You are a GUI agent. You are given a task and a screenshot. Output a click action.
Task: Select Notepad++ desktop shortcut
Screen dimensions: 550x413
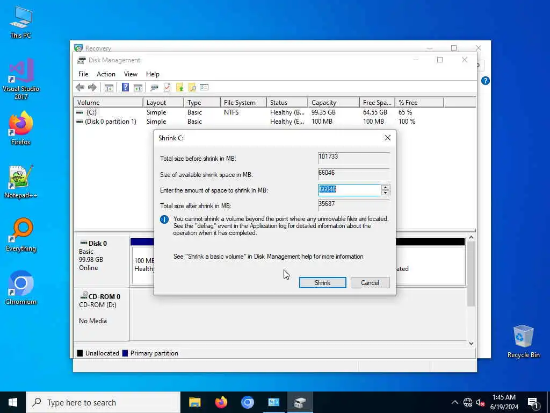[21, 182]
